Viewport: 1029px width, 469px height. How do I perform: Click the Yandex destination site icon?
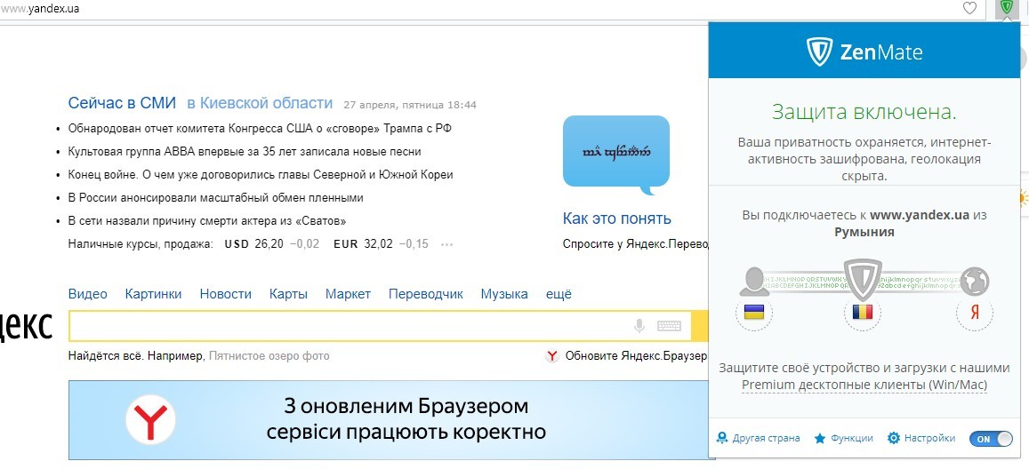point(975,313)
